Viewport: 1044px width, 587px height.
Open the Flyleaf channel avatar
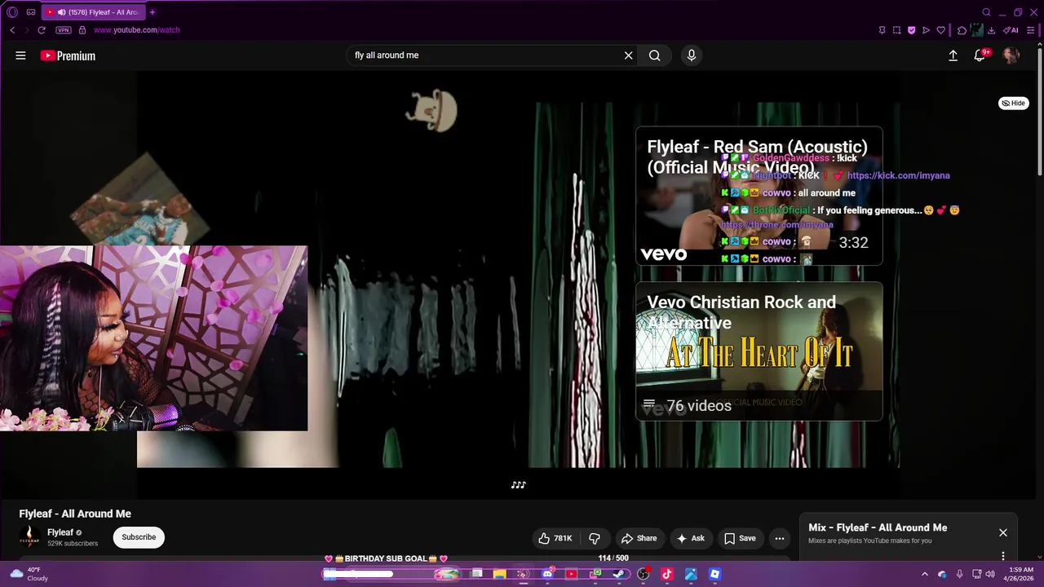[30, 537]
